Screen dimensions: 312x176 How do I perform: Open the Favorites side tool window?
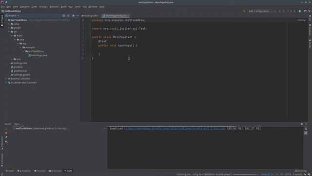[x=2, y=160]
